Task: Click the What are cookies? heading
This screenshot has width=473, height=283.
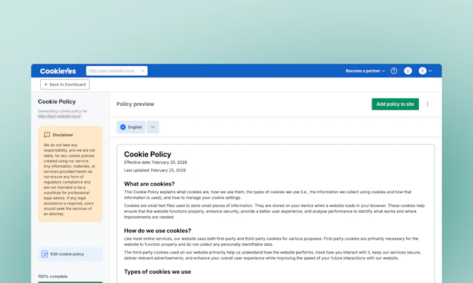Action: pos(150,184)
